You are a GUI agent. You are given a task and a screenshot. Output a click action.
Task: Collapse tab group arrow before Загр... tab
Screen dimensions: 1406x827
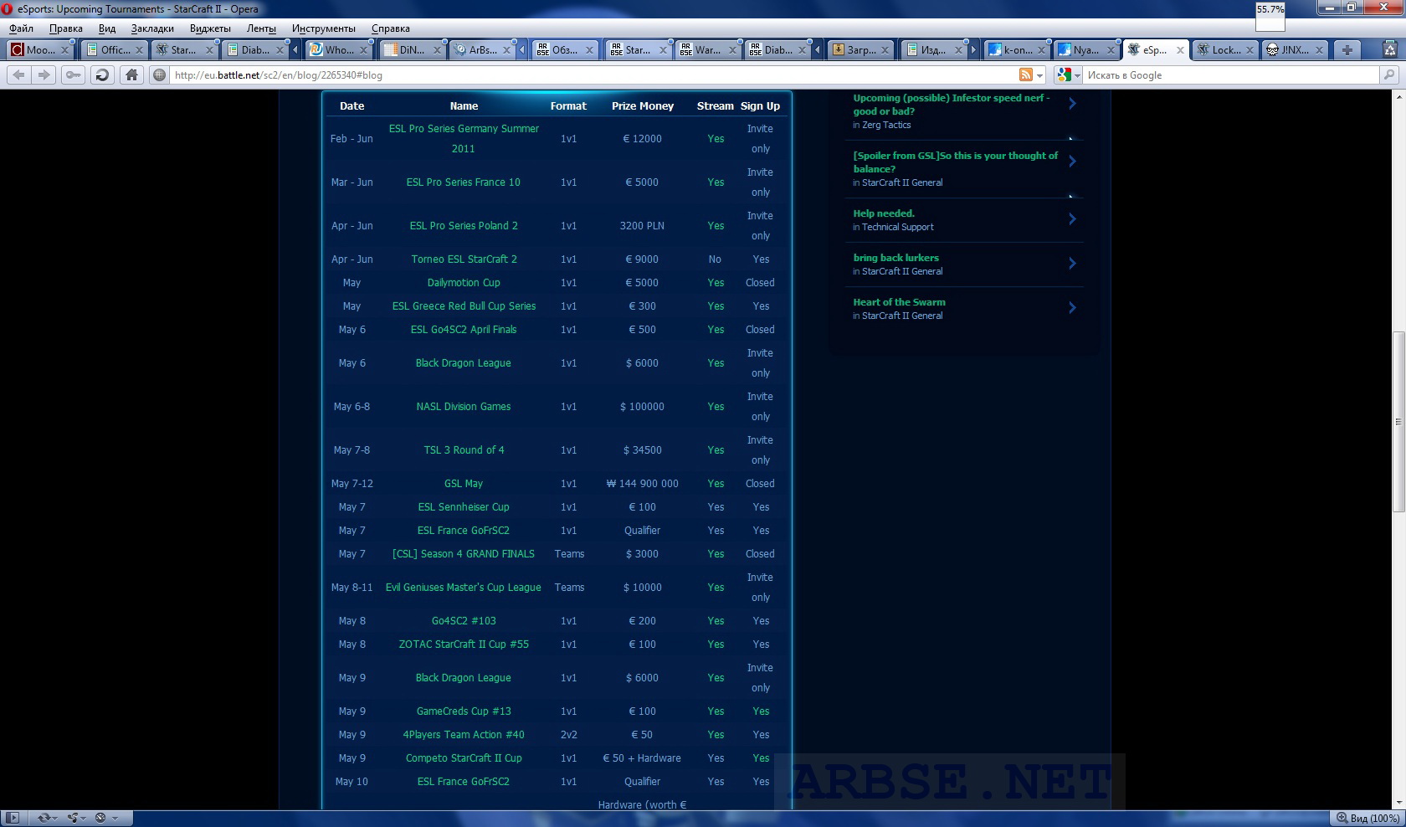[x=818, y=50]
